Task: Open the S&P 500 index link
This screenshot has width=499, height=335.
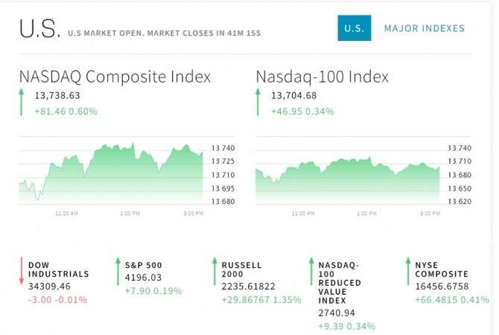Action: (144, 265)
